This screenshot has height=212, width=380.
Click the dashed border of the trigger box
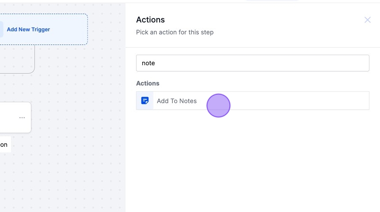(x=87, y=30)
